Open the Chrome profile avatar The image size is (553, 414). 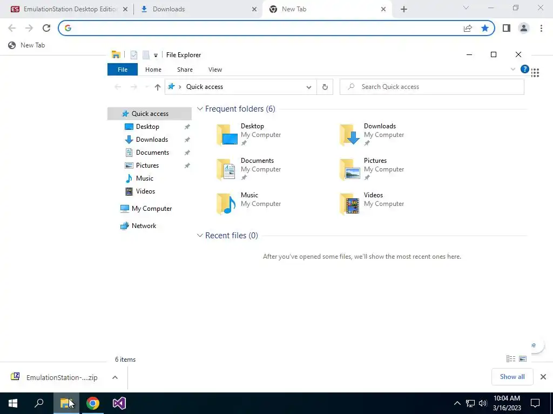coord(524,28)
